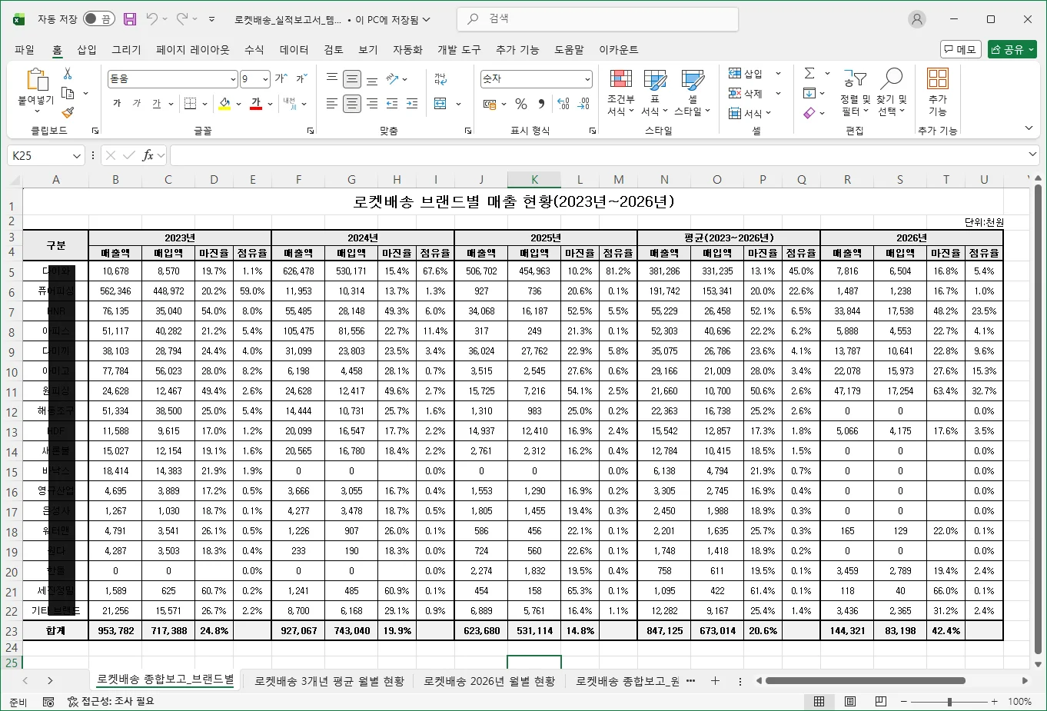Viewport: 1047px width, 711px height.
Task: Click the horizontal scrollbar thumb
Action: pyautogui.click(x=865, y=681)
